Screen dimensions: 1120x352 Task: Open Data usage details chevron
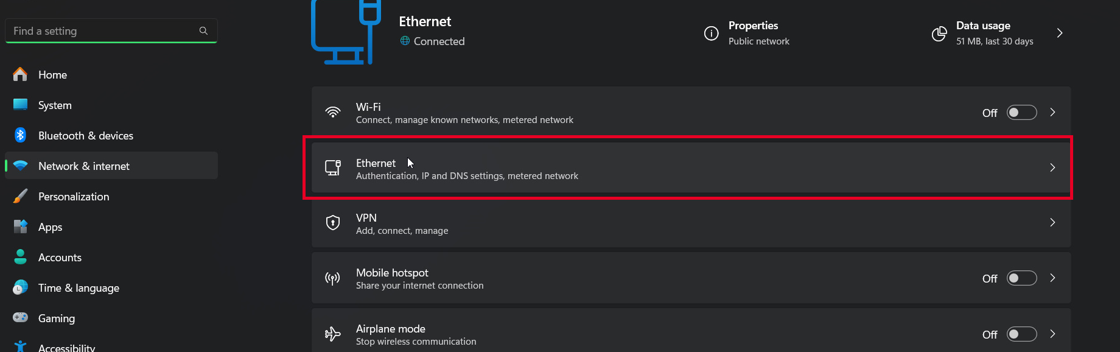[x=1060, y=33]
